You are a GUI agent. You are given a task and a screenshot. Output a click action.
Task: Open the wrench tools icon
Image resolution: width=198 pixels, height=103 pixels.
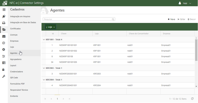click(x=4, y=76)
